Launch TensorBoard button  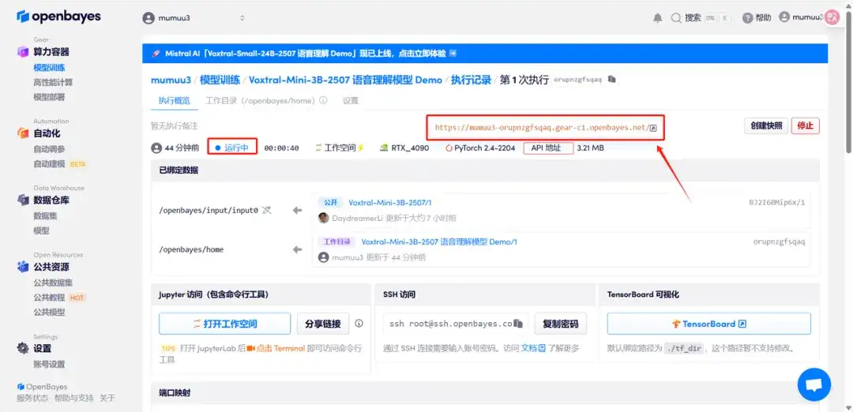click(x=708, y=324)
